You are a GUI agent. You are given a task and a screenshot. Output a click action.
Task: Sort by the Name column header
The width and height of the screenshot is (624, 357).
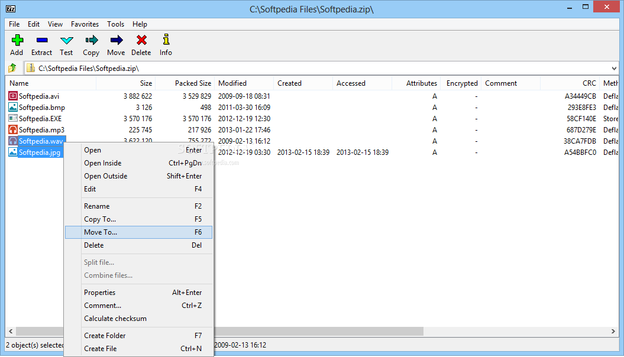click(x=51, y=83)
